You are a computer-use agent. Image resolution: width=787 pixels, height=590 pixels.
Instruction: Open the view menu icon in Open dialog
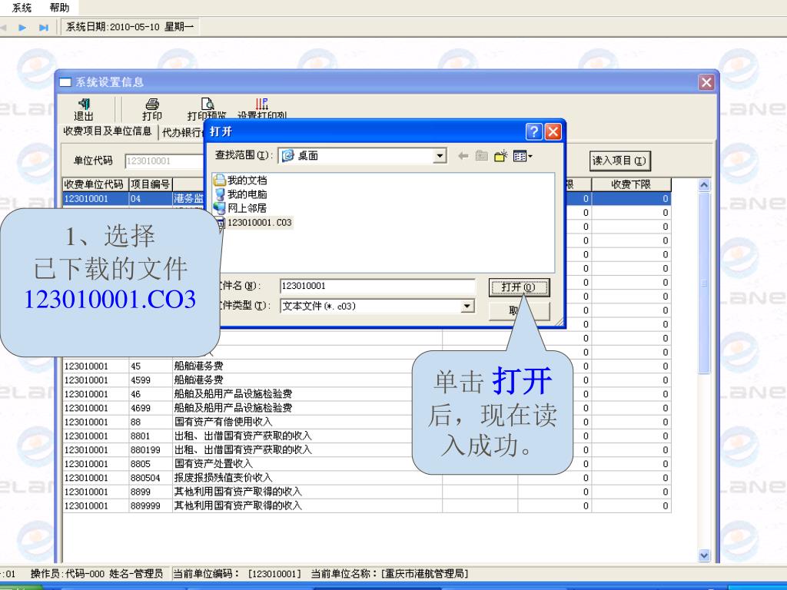(x=523, y=156)
